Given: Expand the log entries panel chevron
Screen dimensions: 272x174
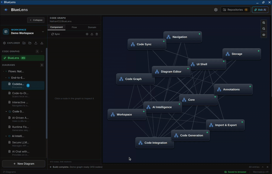Looking at the screenshot, I should click(x=262, y=167).
